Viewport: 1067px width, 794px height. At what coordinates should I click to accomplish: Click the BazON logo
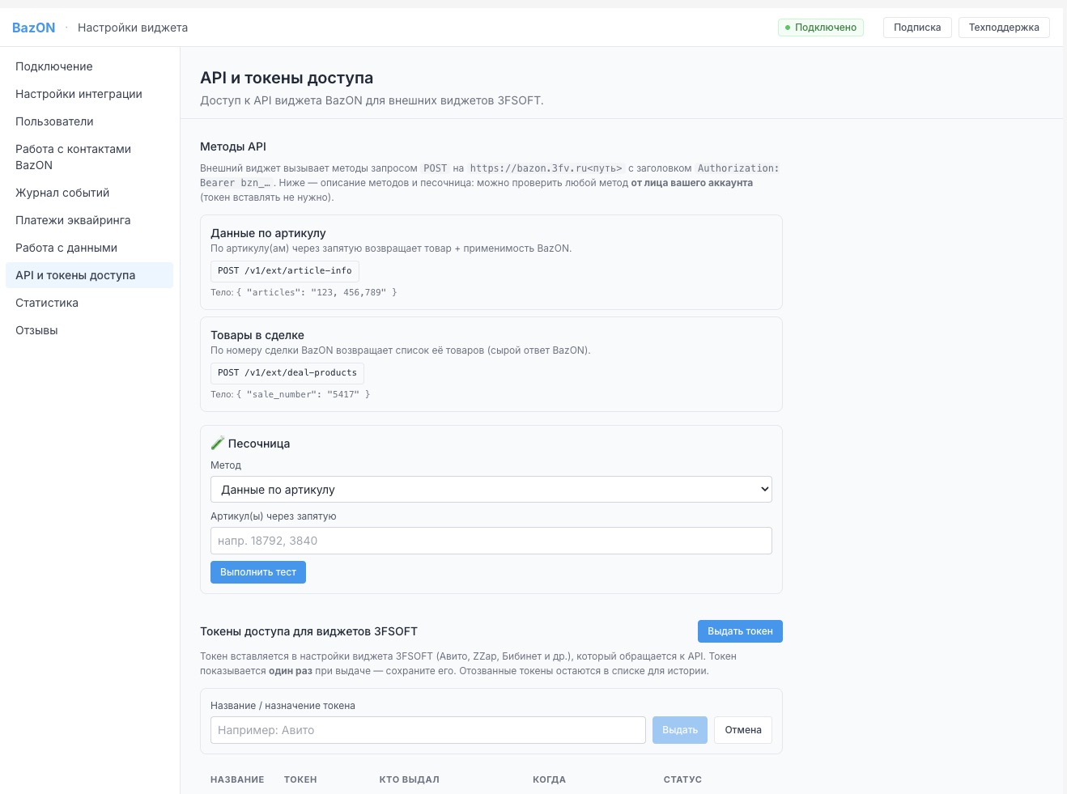[33, 28]
